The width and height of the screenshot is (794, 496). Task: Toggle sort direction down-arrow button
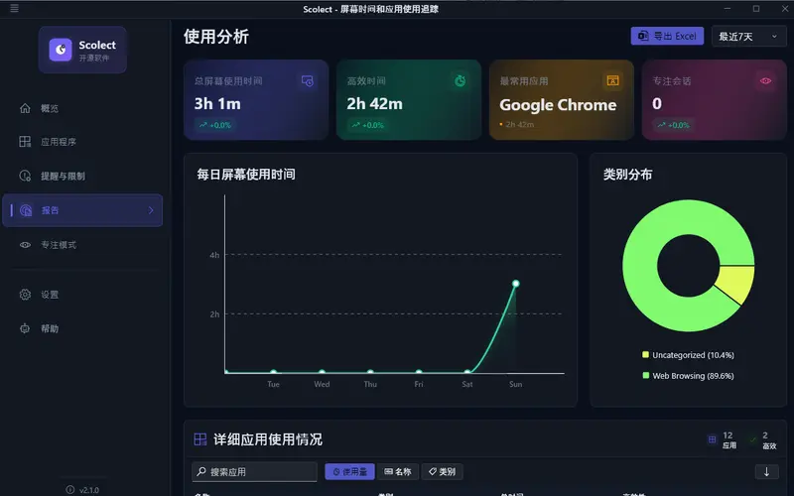(766, 472)
